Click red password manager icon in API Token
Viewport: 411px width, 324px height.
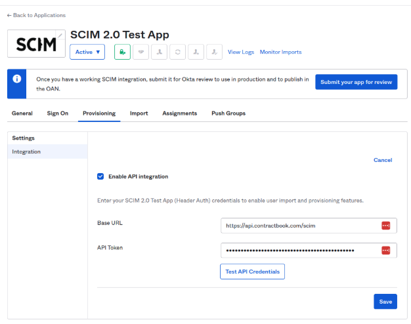[385, 251]
